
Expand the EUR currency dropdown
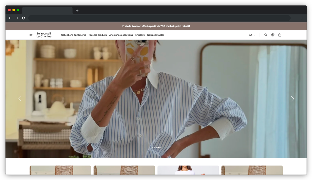[x=252, y=35]
